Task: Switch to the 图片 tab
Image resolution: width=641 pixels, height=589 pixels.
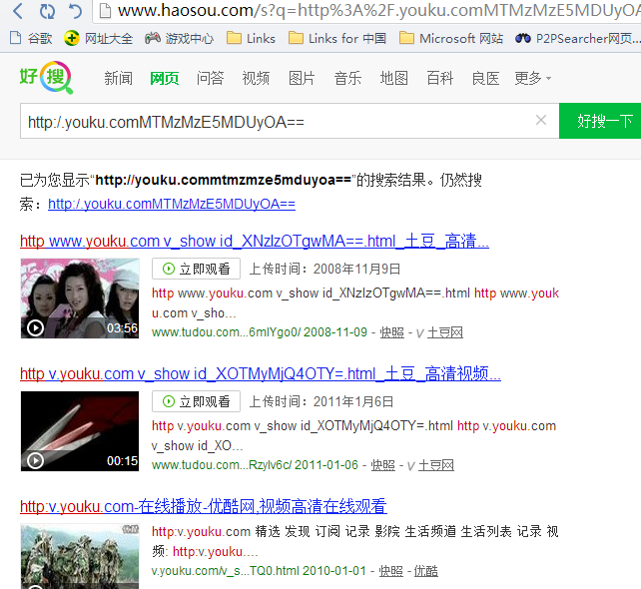Action: 302,78
